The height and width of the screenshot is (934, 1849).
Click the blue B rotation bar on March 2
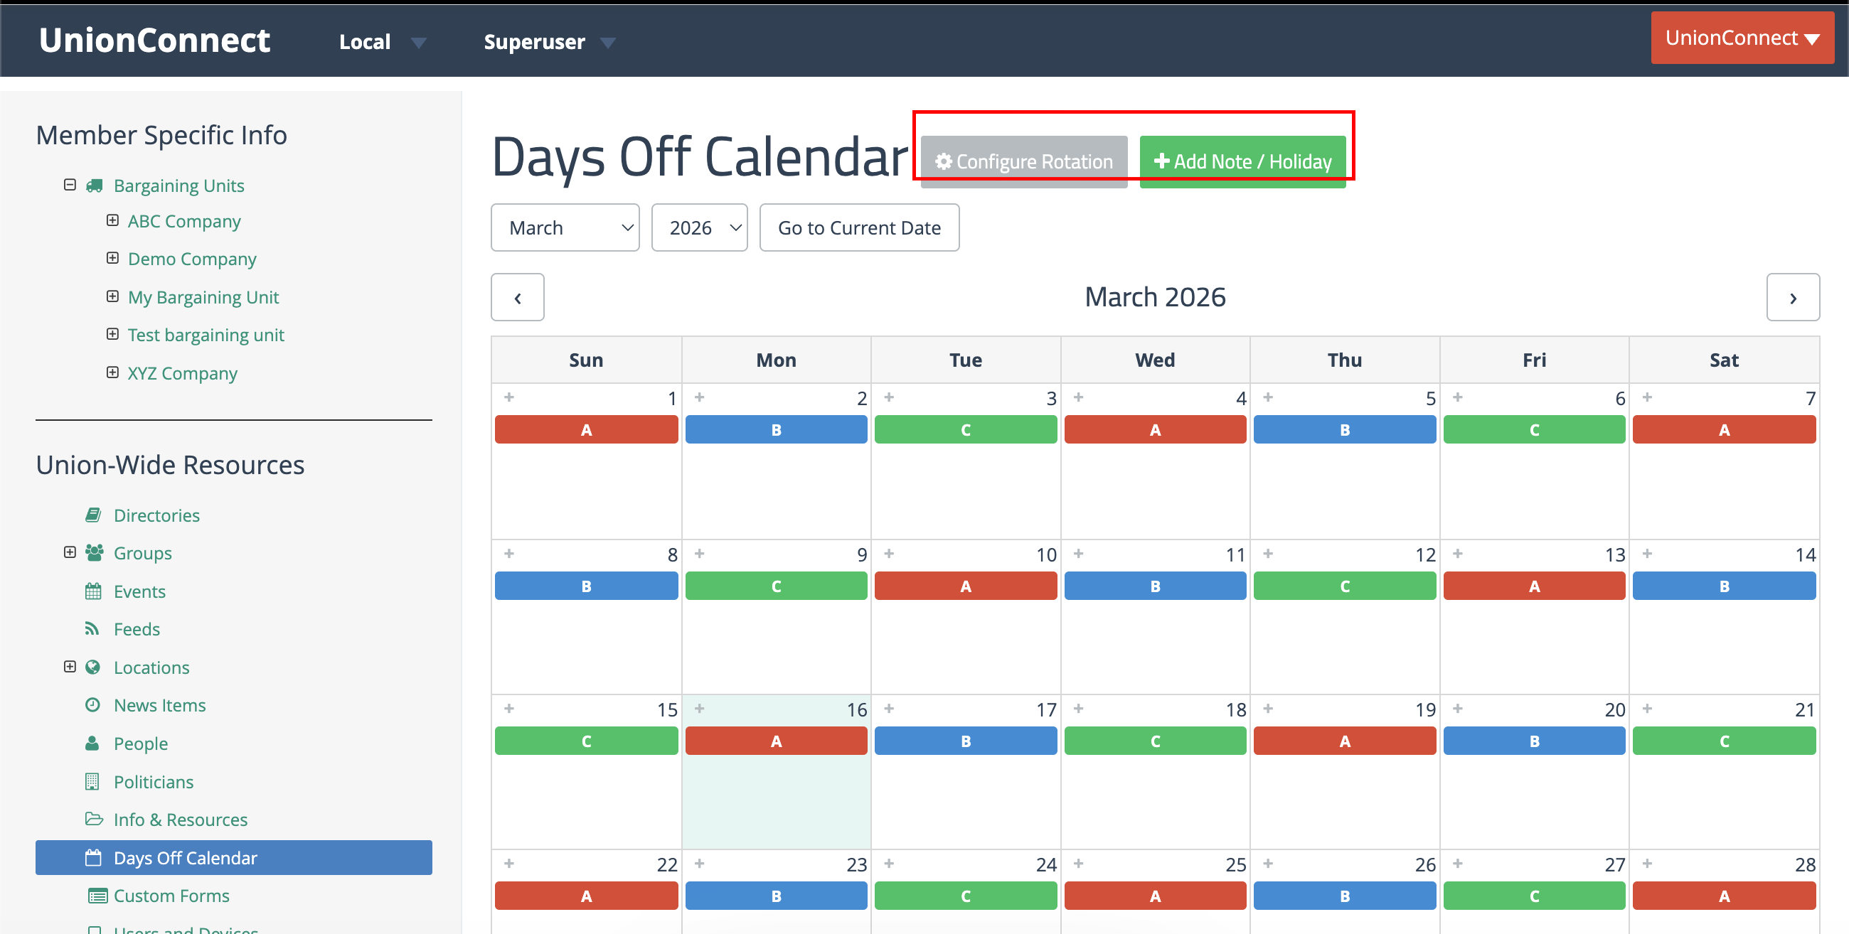776,429
